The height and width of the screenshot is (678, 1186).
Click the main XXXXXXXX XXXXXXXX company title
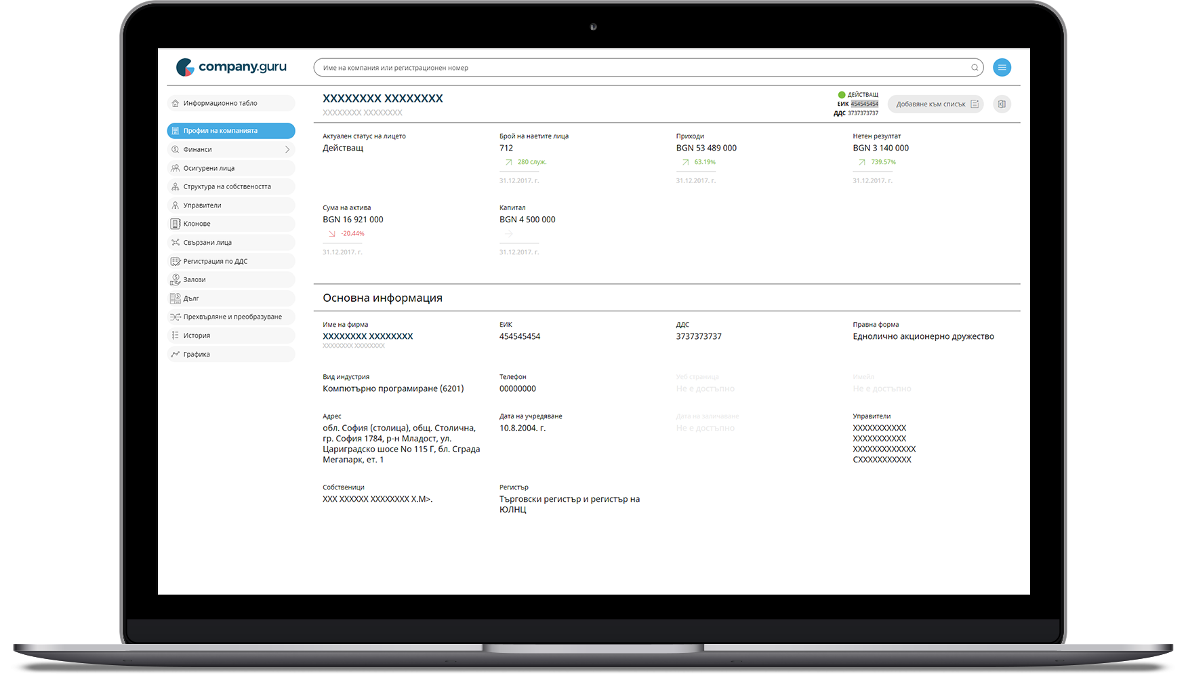(383, 98)
